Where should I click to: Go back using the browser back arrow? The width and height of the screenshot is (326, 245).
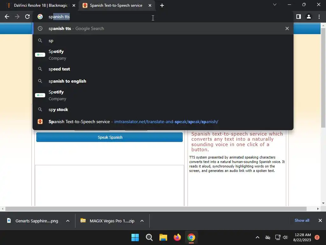pyautogui.click(x=7, y=17)
